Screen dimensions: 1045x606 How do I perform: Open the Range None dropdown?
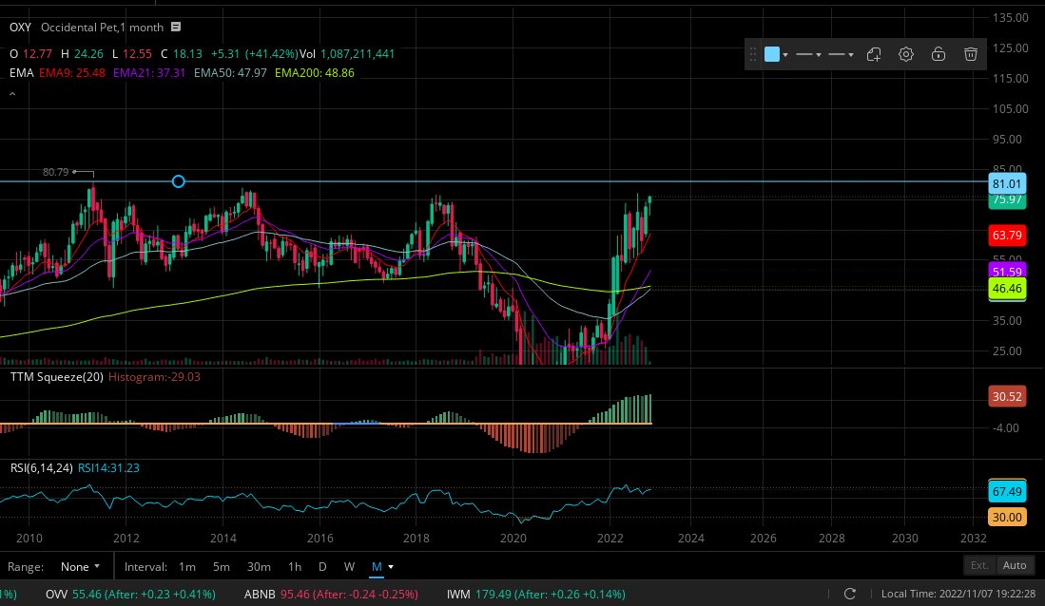[x=80, y=567]
